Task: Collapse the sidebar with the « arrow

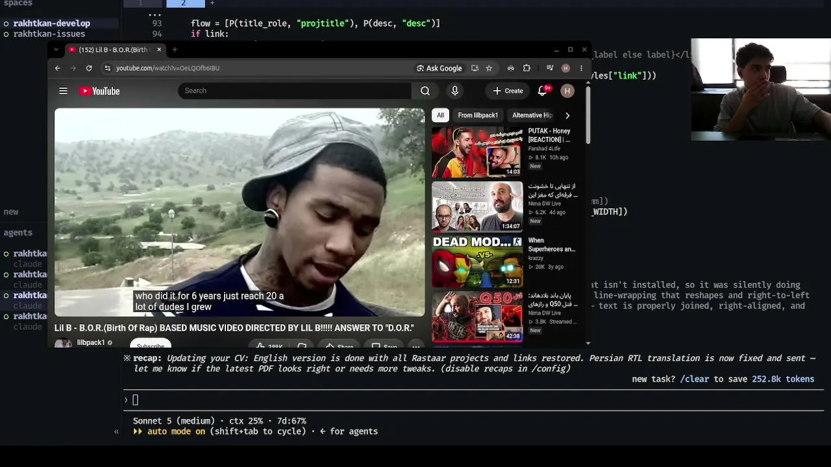Action: [x=116, y=431]
